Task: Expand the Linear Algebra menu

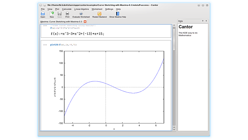Action: click(81, 9)
